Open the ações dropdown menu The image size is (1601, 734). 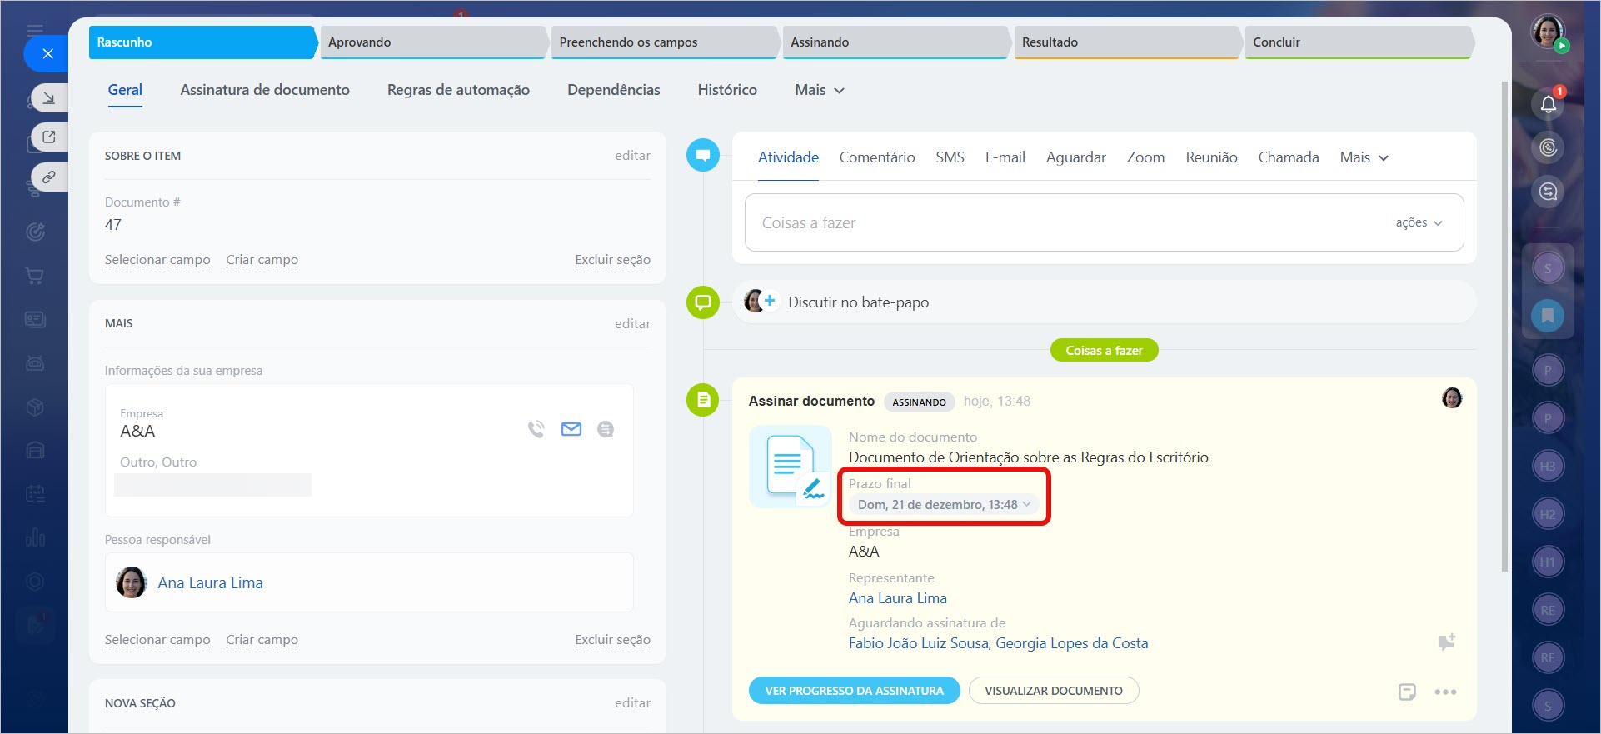click(1419, 222)
